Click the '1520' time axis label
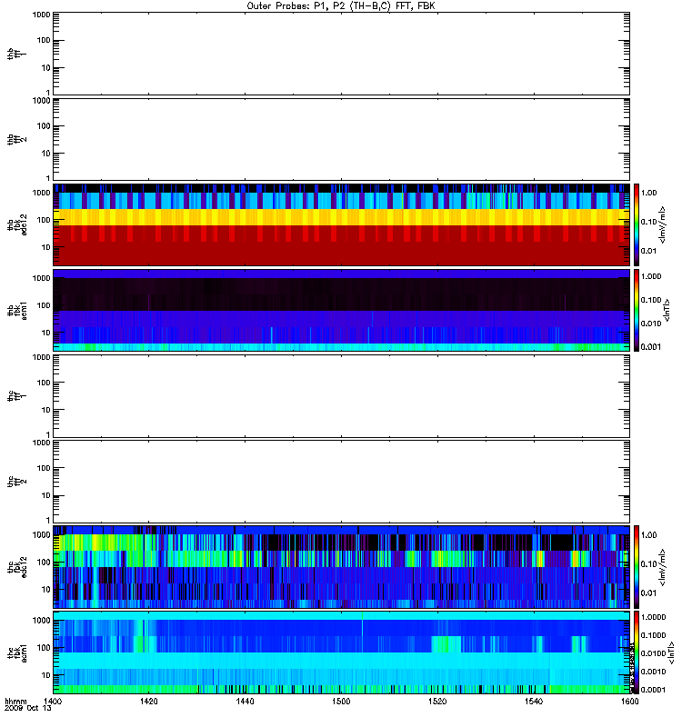 [437, 701]
